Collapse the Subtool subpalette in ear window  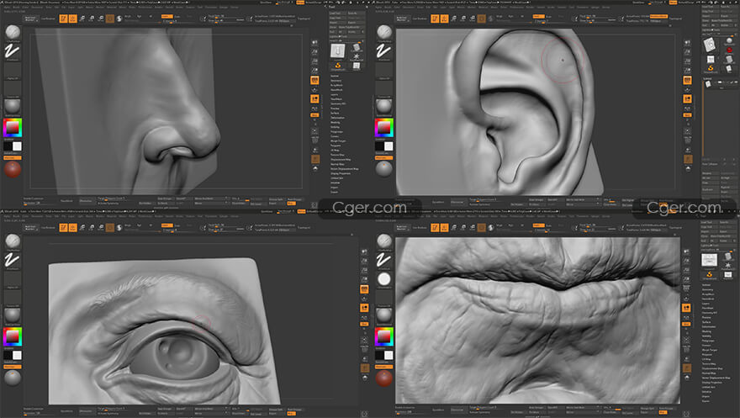point(708,77)
